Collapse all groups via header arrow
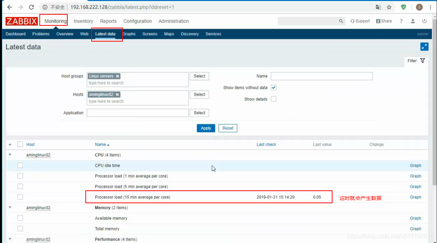 point(10,145)
